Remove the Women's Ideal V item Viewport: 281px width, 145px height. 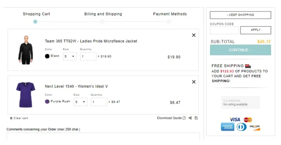(194, 82)
